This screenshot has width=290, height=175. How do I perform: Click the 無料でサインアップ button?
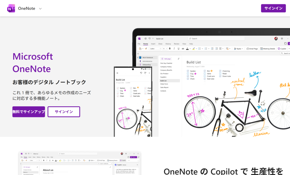pos(29,112)
